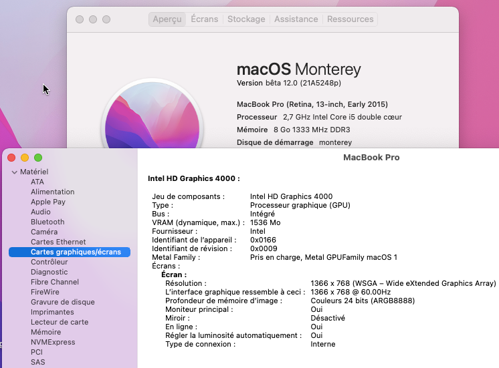
Task: Click the revision identifier value 0x0009
Action: click(264, 248)
